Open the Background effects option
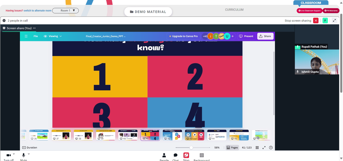The width and height of the screenshot is (343, 161). point(202,157)
